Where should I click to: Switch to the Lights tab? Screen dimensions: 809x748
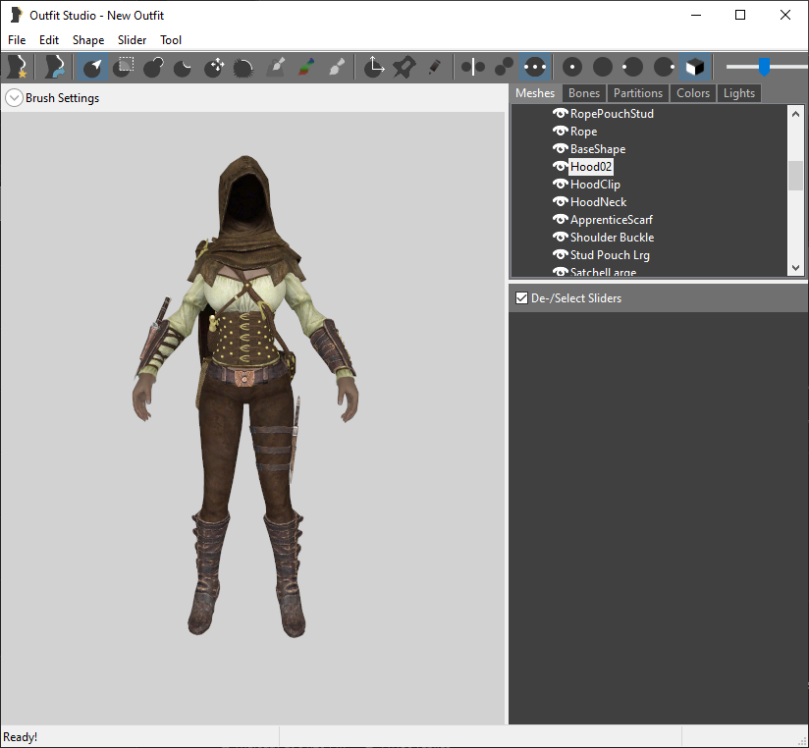click(x=739, y=93)
